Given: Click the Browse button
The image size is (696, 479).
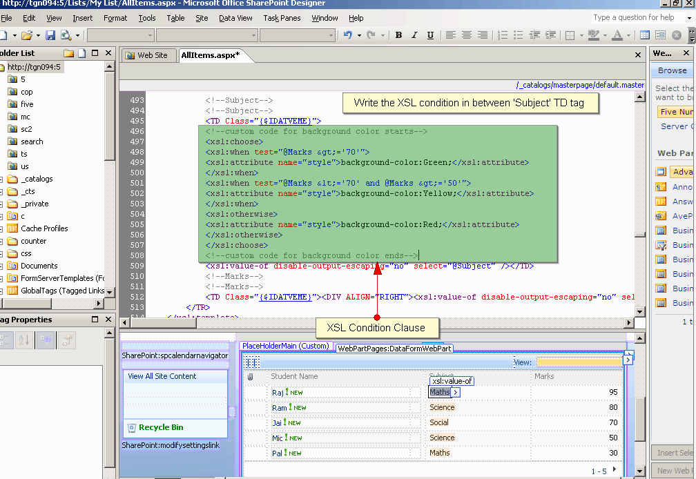Looking at the screenshot, I should 672,70.
